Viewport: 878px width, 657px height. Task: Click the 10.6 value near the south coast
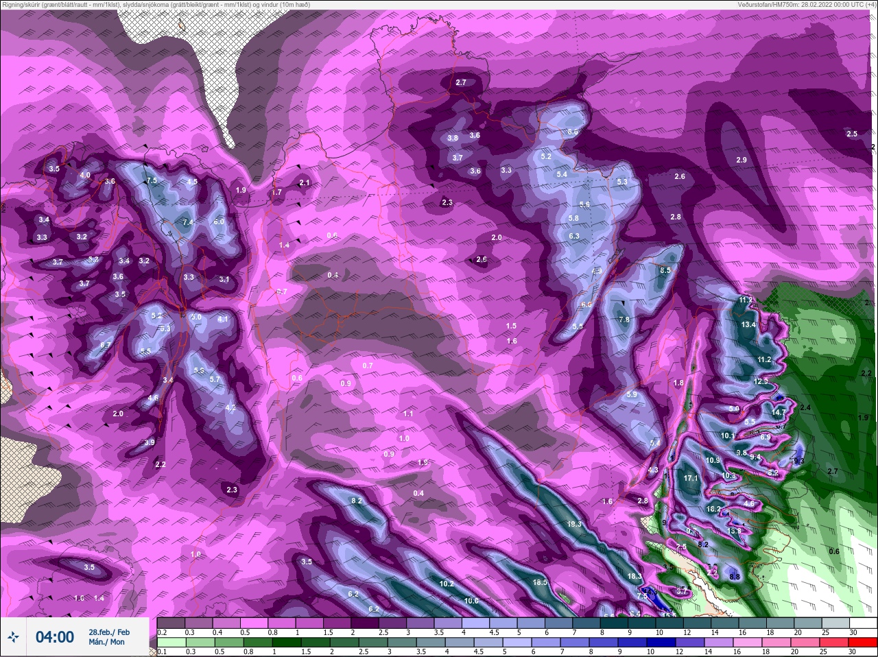[471, 601]
